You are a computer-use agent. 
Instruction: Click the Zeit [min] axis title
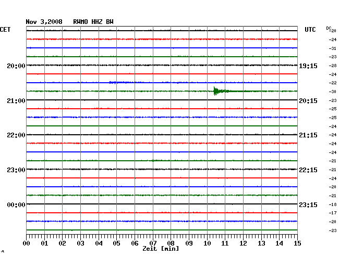coord(161,249)
